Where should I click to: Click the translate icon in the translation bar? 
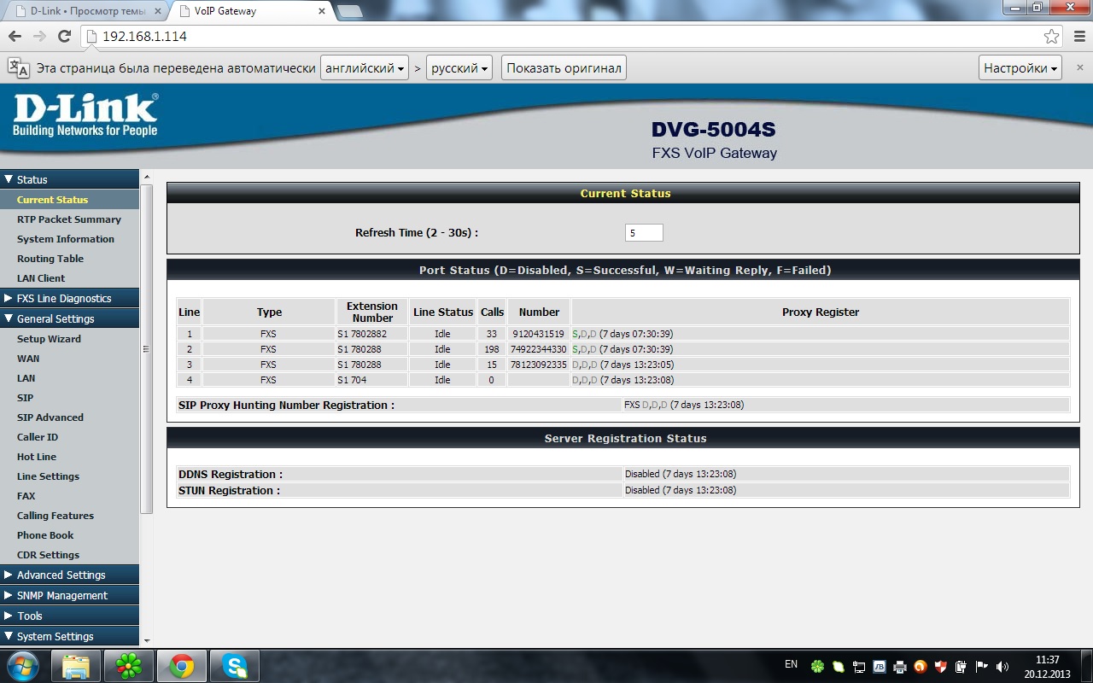(18, 68)
